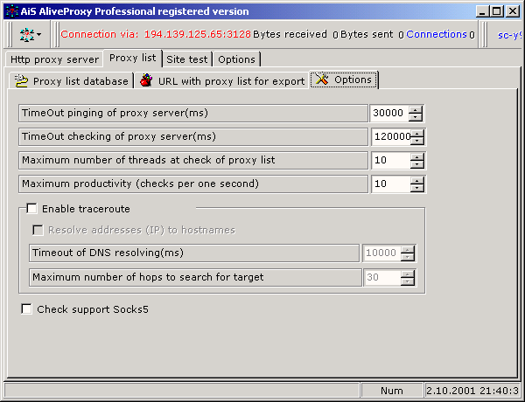
Task: Increase proxy checking timeout up arrow
Action: click(417, 133)
